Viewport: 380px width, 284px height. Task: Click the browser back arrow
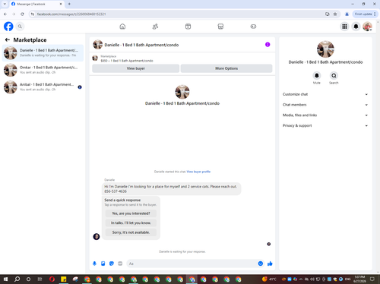(x=5, y=14)
